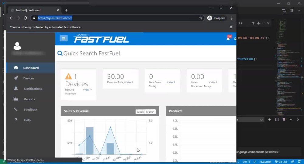304x164 pixels.
Task: Click the Notifications bell icon in sidebar
Action: pyautogui.click(x=16, y=88)
